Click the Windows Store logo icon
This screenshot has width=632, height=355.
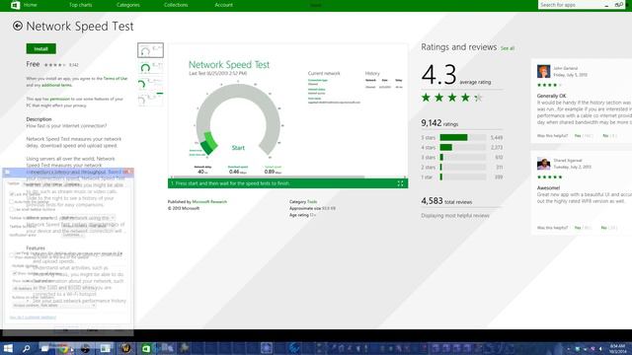(x=16, y=5)
